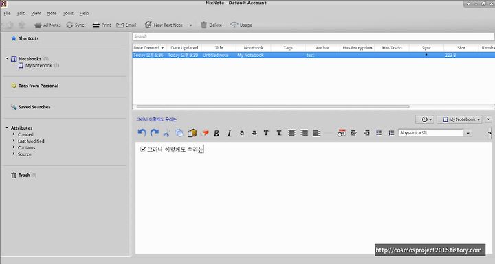Open the Tools menu
The height and width of the screenshot is (264, 495).
point(68,13)
